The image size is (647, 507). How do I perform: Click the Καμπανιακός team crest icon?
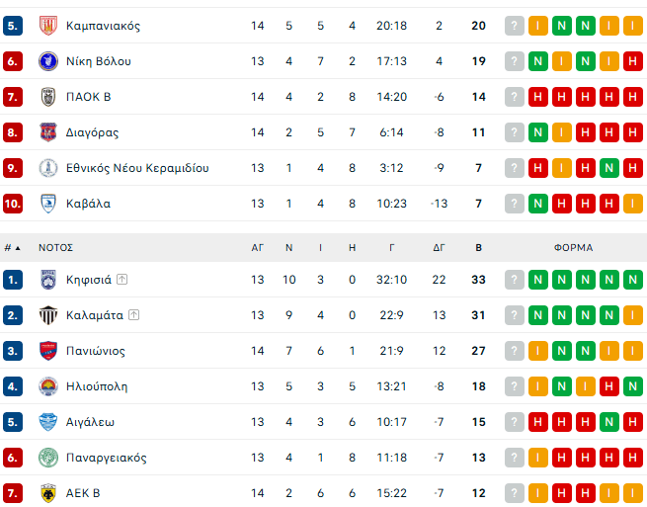click(x=47, y=26)
